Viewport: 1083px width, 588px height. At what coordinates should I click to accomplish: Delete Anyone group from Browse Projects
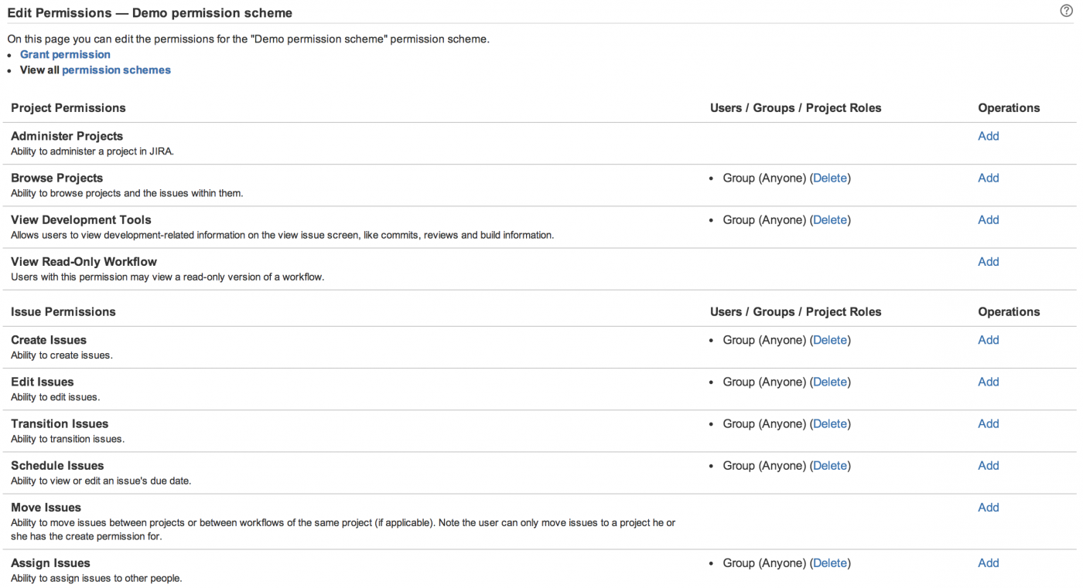tap(830, 178)
